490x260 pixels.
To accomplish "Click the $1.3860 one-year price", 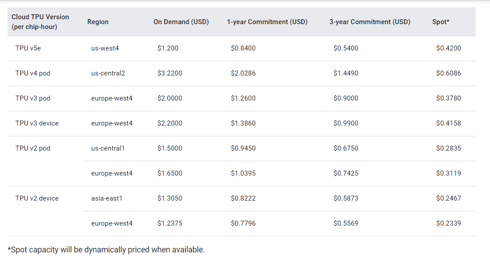I will coord(243,123).
